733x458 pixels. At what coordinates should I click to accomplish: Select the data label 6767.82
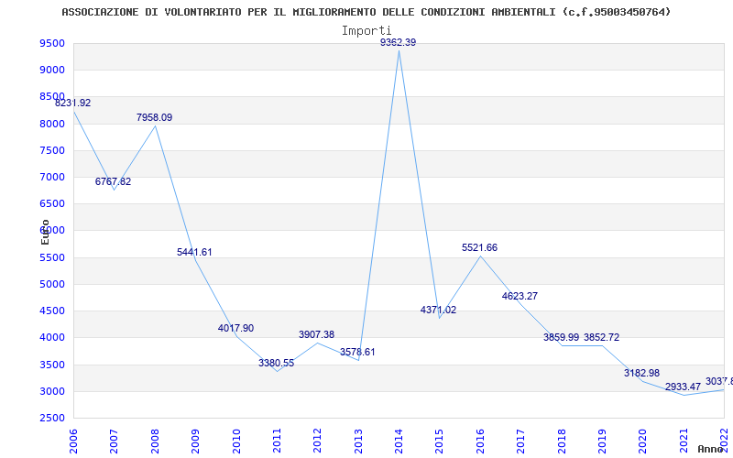[113, 181]
